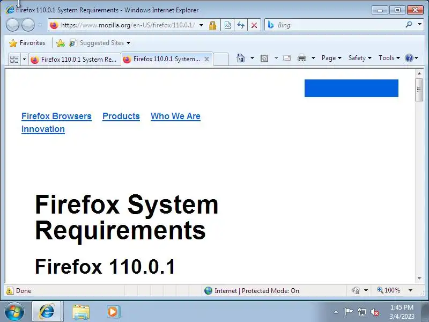429x322 pixels.
Task: Click the Forward navigation button
Action: point(28,25)
